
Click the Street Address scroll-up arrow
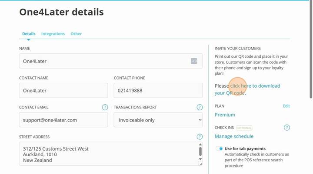coord(200,144)
